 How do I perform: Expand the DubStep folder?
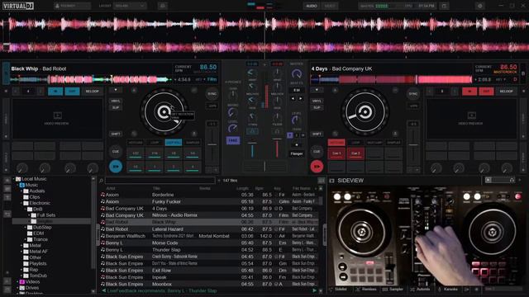26,228
